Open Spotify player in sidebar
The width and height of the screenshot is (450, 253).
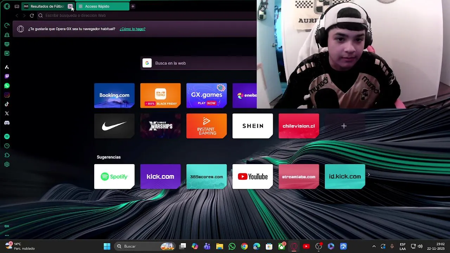click(7, 136)
